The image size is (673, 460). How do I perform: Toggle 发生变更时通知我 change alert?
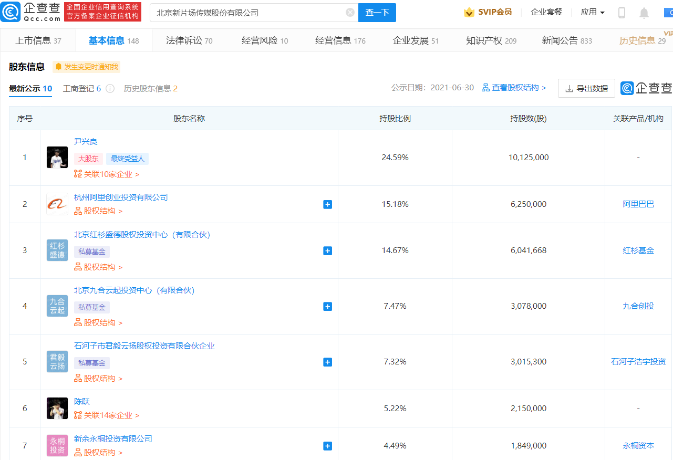tap(87, 67)
